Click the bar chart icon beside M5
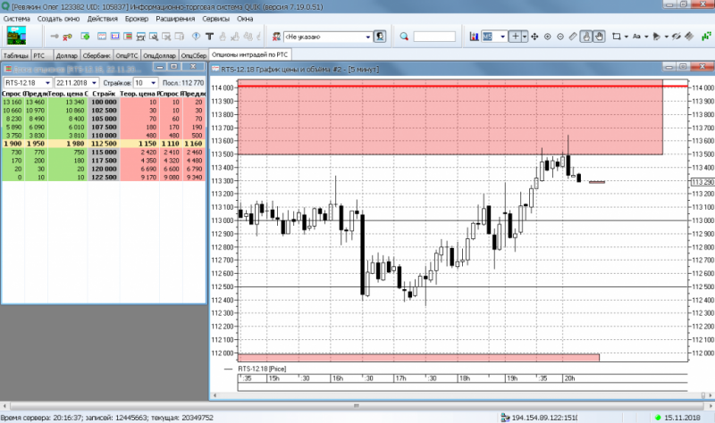715x423 pixels. (x=475, y=37)
